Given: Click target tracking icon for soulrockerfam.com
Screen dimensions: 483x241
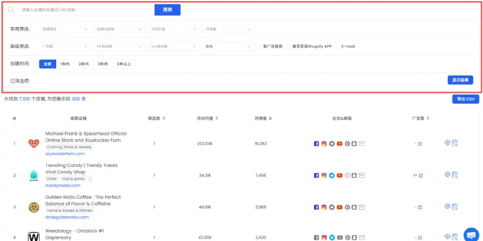Looking at the screenshot, I should [447, 142].
